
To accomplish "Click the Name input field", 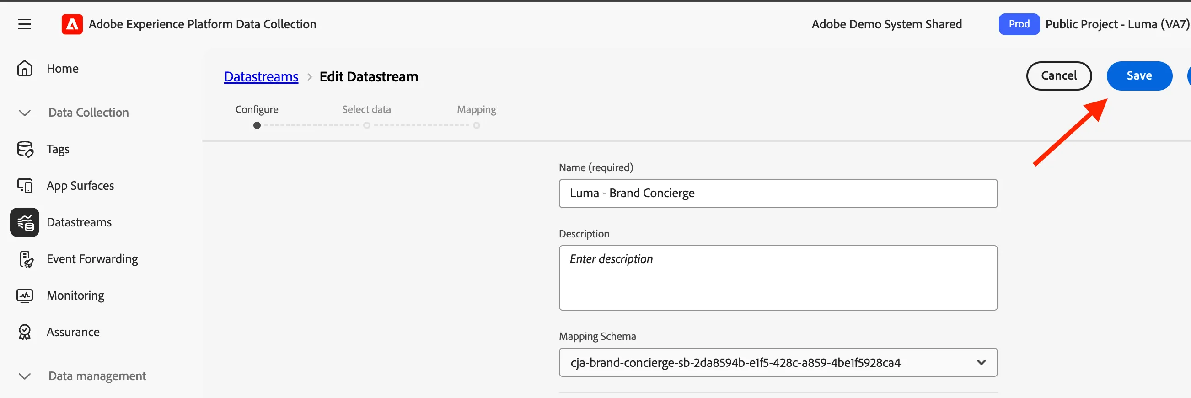I will (778, 194).
